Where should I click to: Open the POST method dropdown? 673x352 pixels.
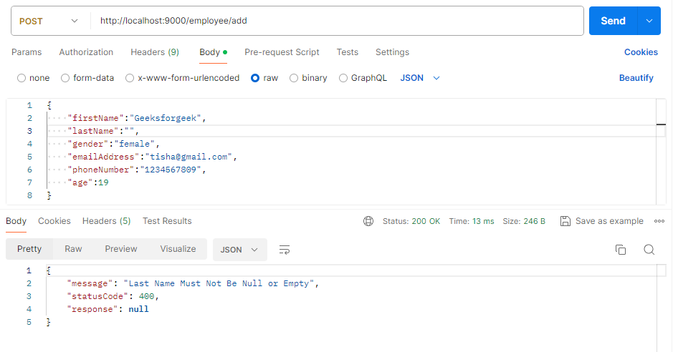(x=49, y=21)
